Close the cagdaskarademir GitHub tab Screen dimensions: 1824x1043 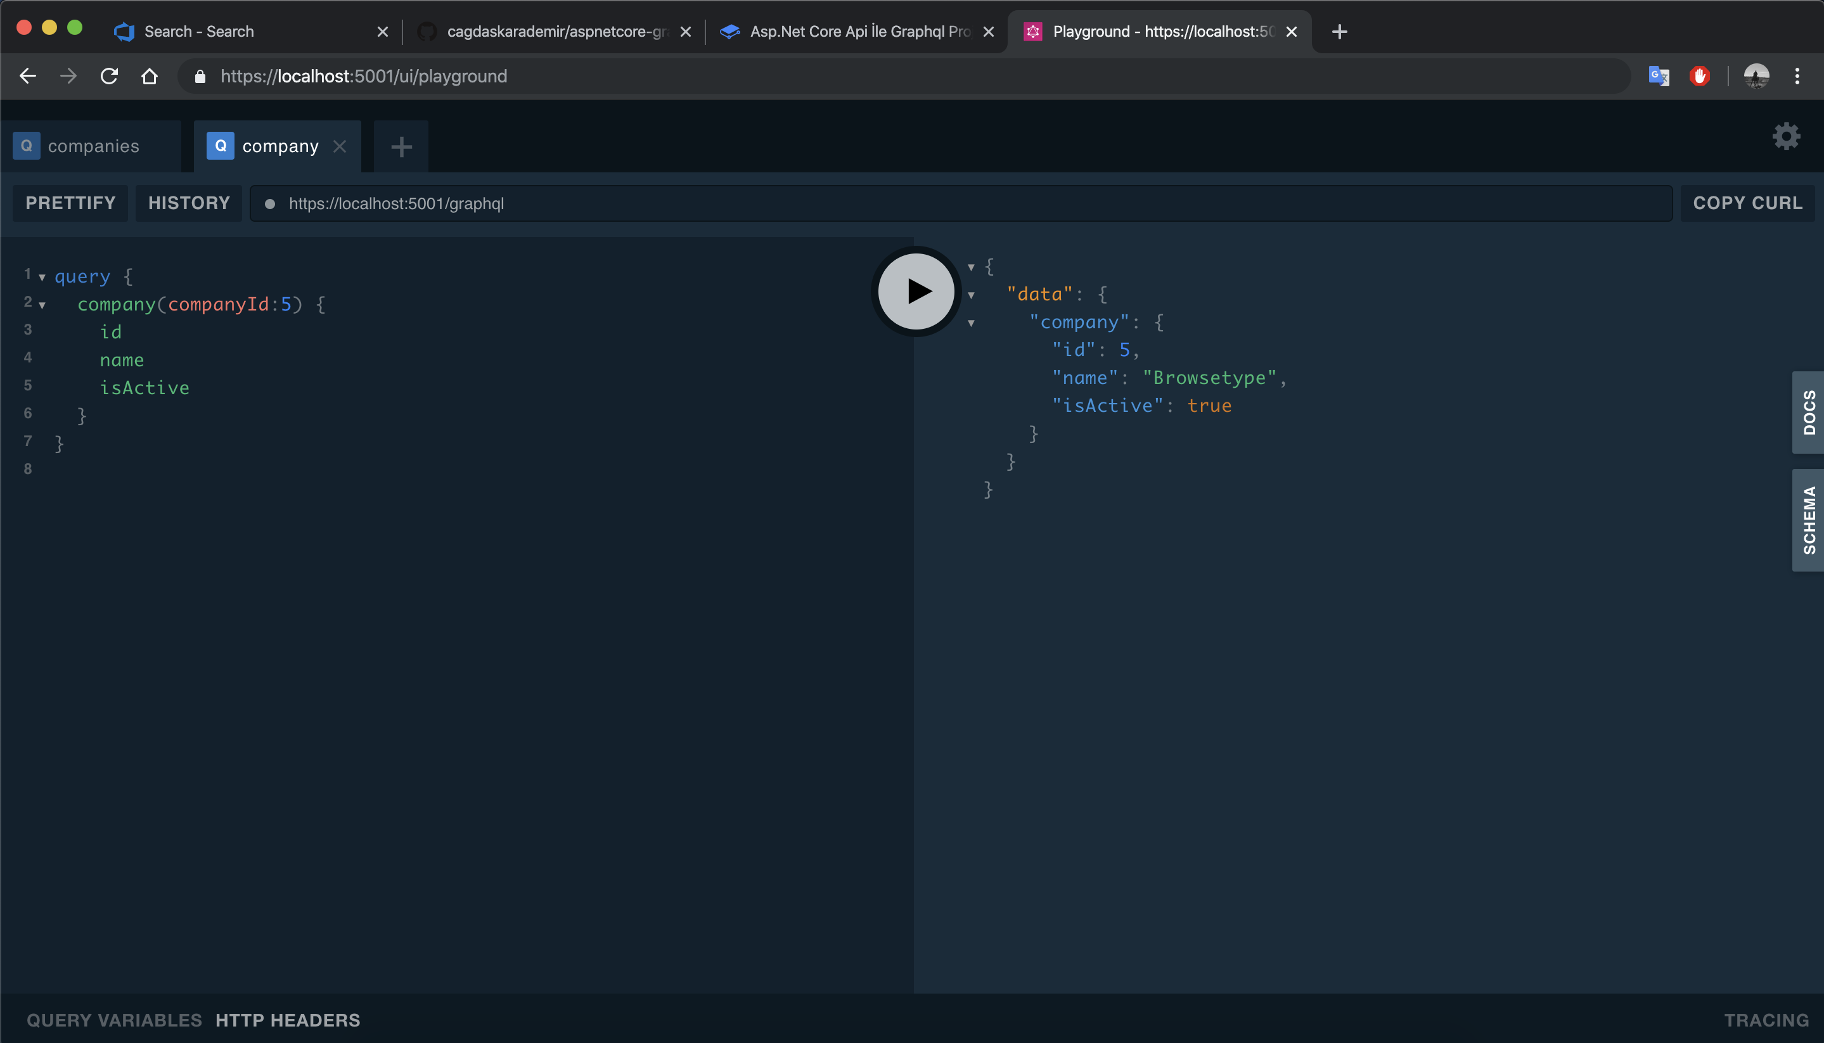pyautogui.click(x=686, y=32)
